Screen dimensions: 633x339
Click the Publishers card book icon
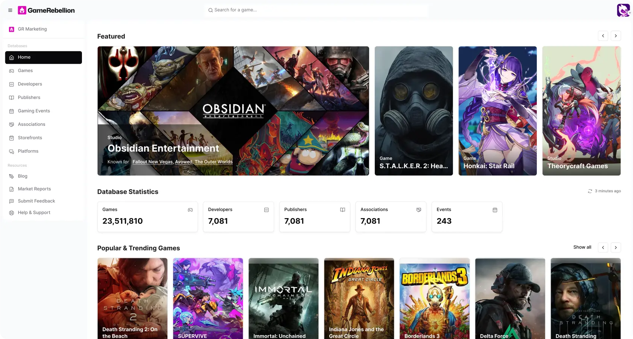pyautogui.click(x=342, y=210)
